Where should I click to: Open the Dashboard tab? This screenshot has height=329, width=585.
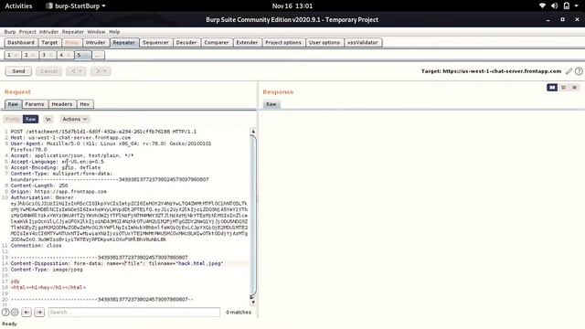pos(21,43)
